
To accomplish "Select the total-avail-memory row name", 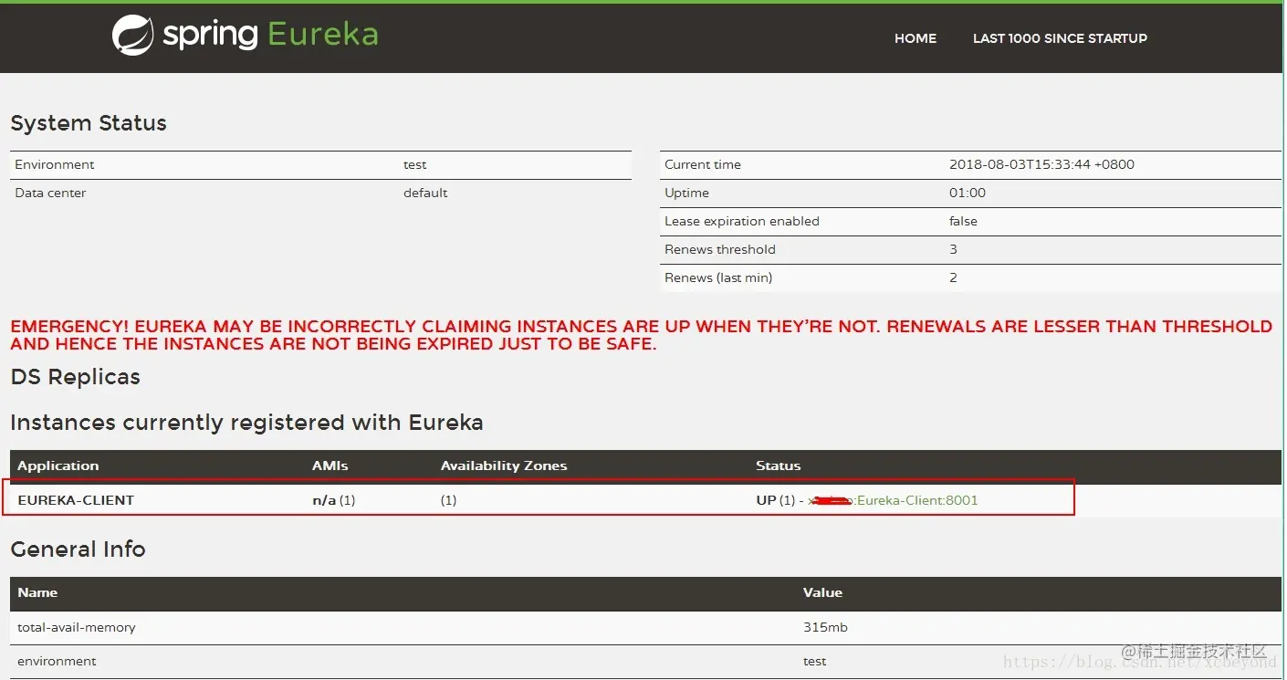I will pyautogui.click(x=77, y=628).
